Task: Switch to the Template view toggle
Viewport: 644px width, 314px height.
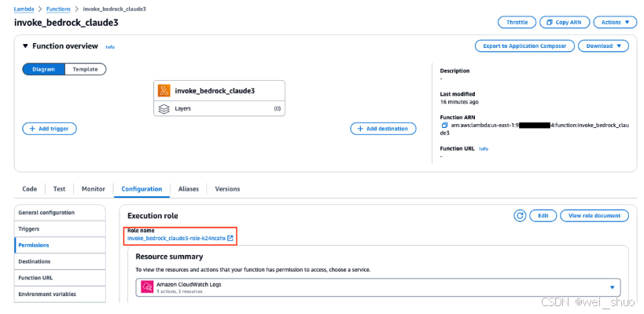Action: (x=86, y=69)
